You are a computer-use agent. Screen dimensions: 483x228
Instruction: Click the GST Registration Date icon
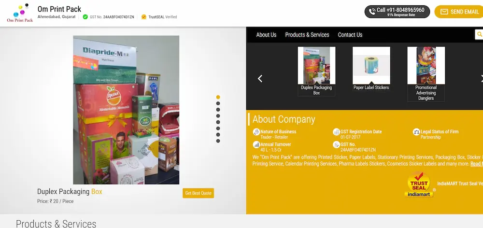[336, 132]
